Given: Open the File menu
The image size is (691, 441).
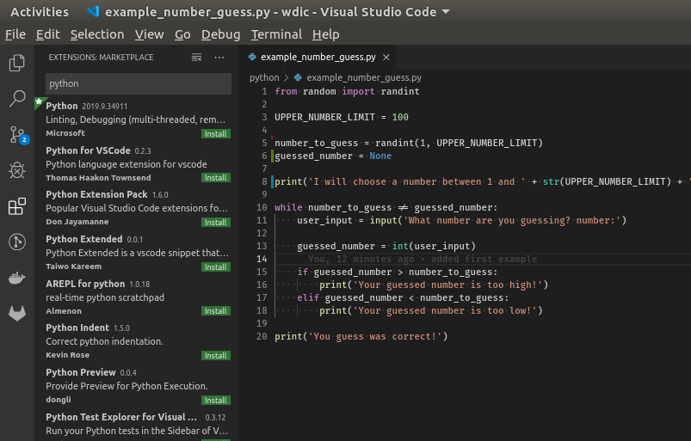Looking at the screenshot, I should click(x=15, y=34).
